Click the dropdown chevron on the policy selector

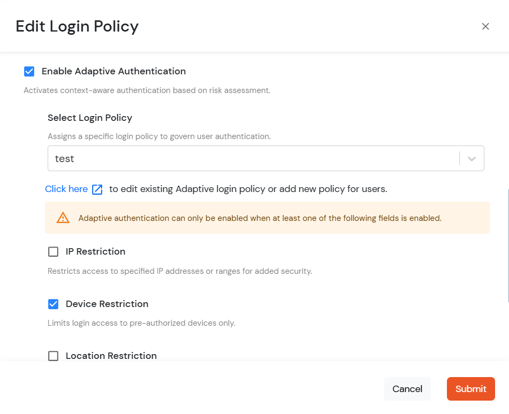(472, 158)
